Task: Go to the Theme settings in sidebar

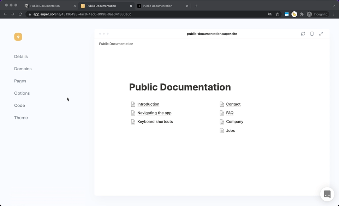Action: (x=21, y=118)
